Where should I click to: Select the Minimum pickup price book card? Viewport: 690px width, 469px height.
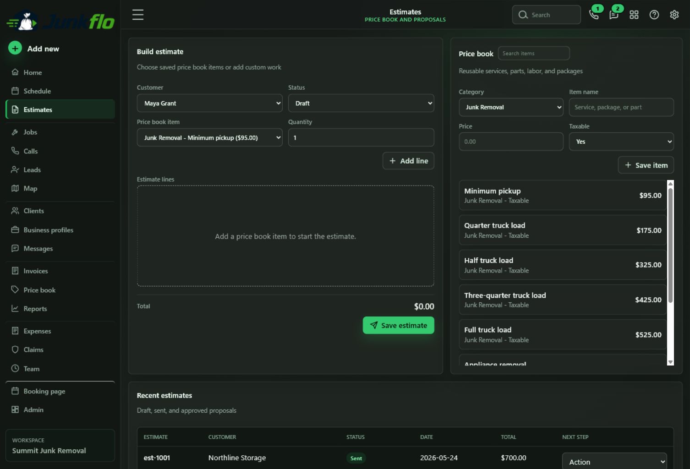point(563,195)
